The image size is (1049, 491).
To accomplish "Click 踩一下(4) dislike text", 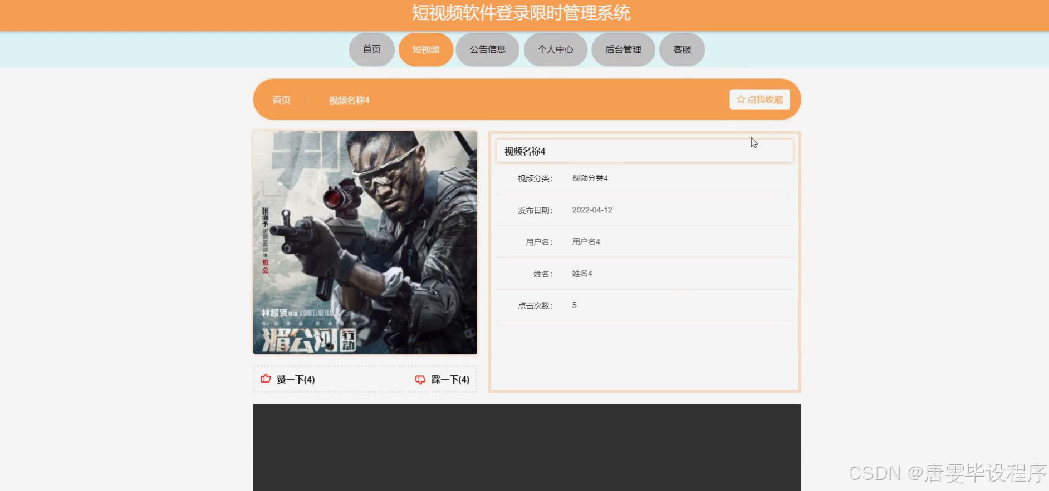I will [x=450, y=379].
